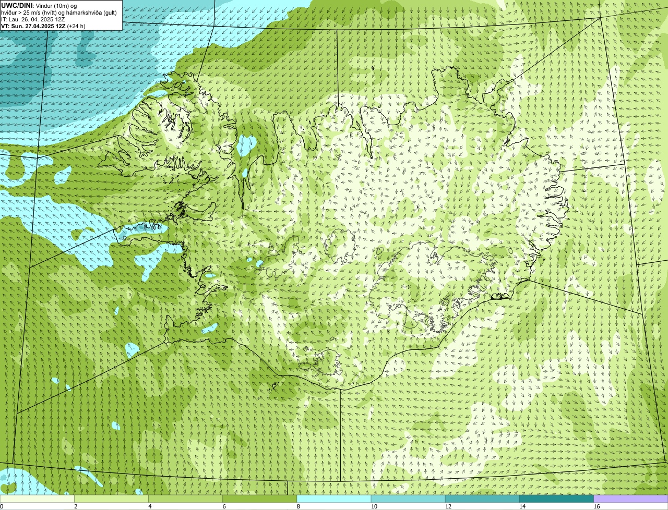Choose the 14–16 m/s dark teal legend swatch
Screen dimensions: 668x510
(557, 499)
